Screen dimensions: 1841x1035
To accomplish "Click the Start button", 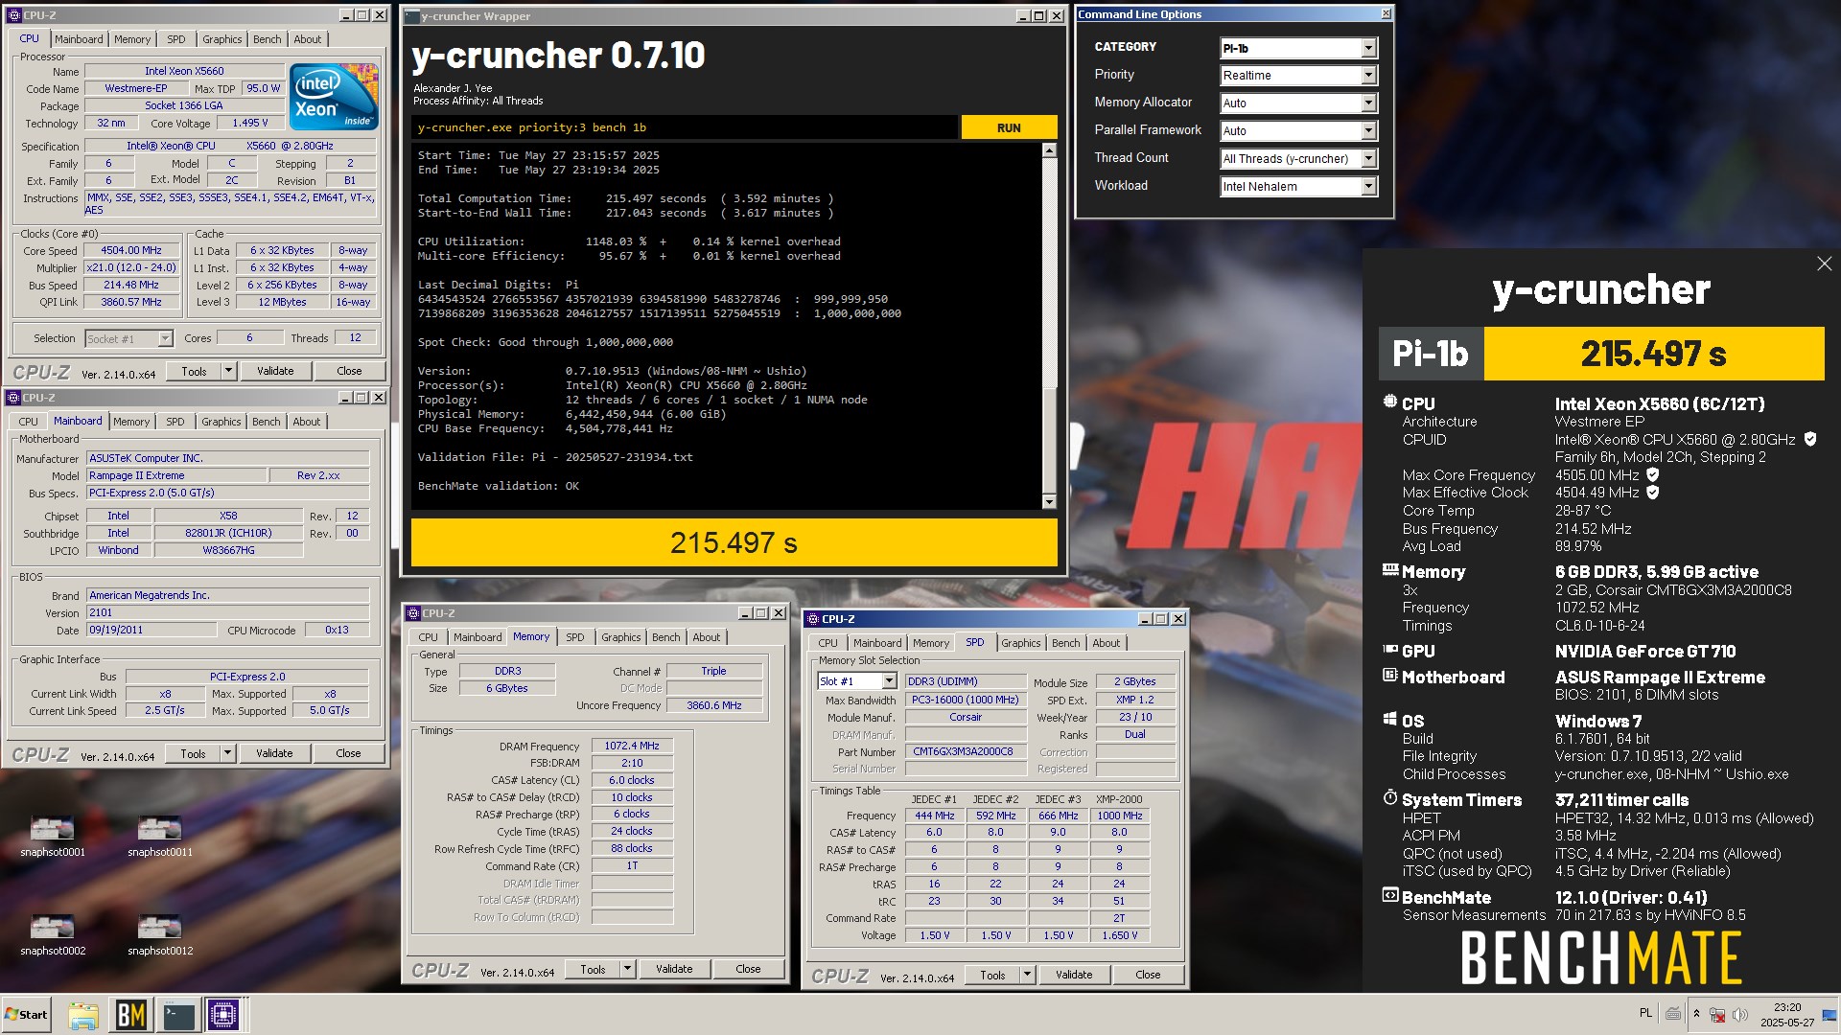I will [x=26, y=1014].
